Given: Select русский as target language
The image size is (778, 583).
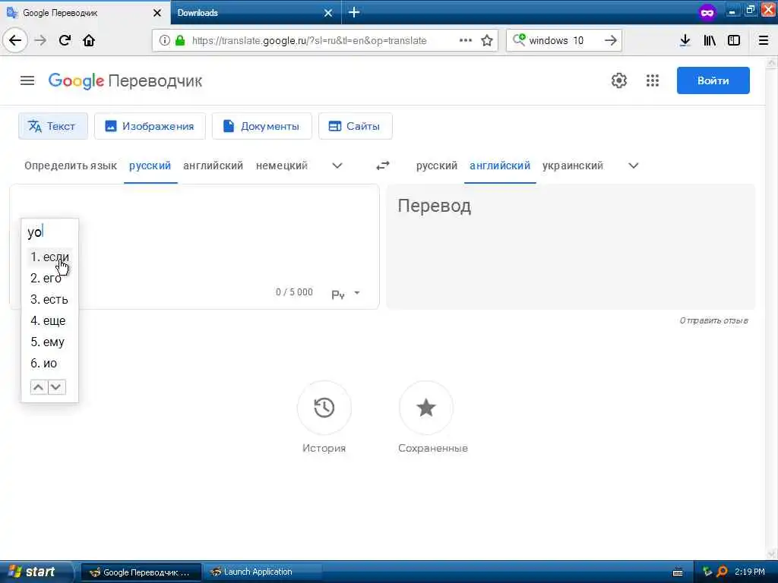Looking at the screenshot, I should (437, 165).
